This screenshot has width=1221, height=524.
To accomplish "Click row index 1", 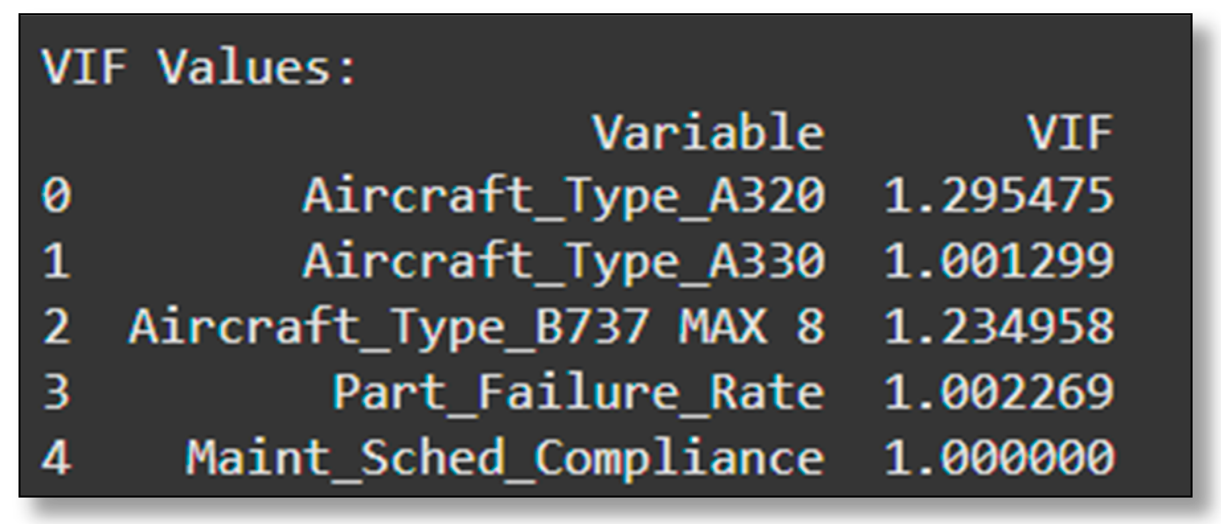I will click(56, 261).
